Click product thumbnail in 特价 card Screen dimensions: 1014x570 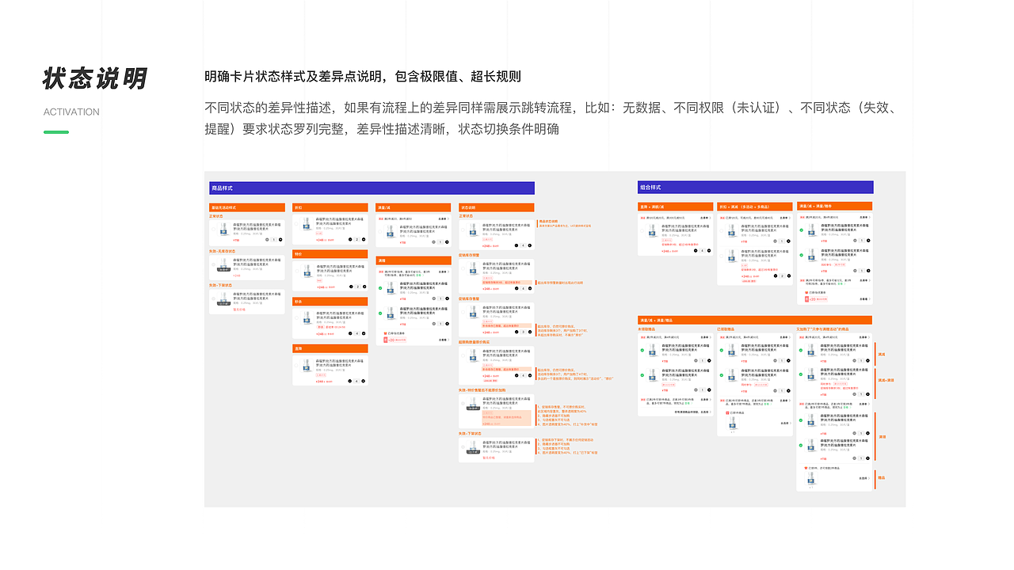(307, 271)
